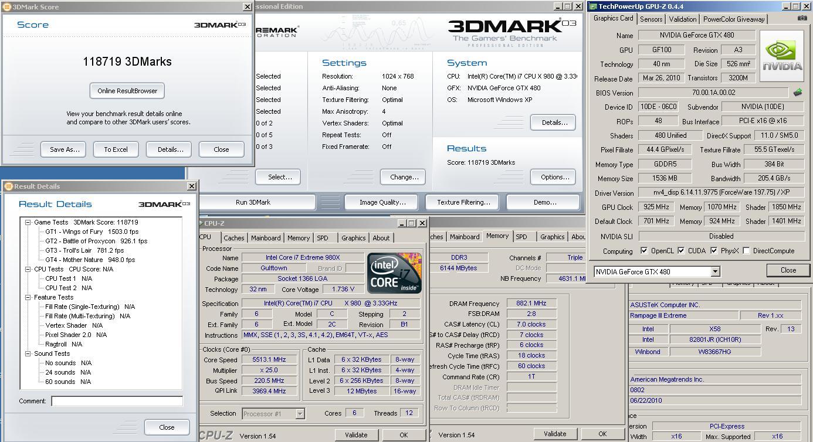Select the GT1 - Wings of Fury result

(92, 232)
